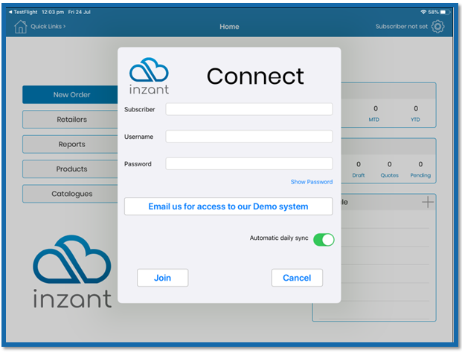Start a New Order
Image resolution: width=462 pixels, height=352 pixels.
[x=70, y=95]
